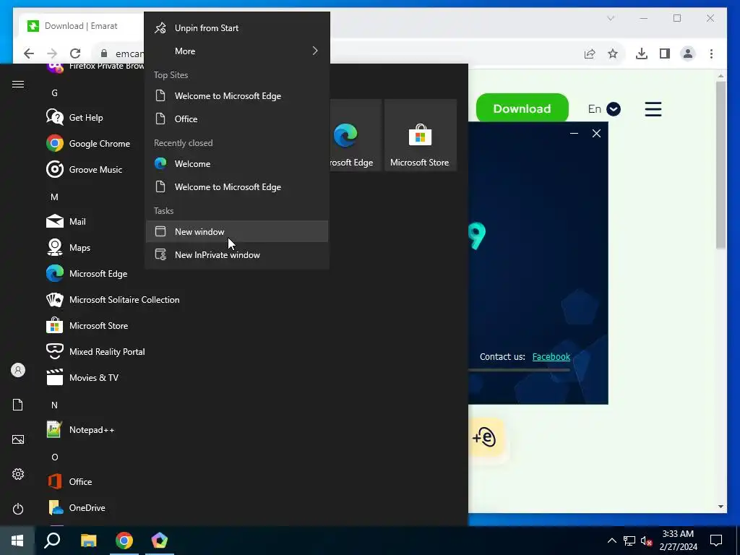Show hidden system tray icons
The height and width of the screenshot is (555, 740).
(611, 541)
